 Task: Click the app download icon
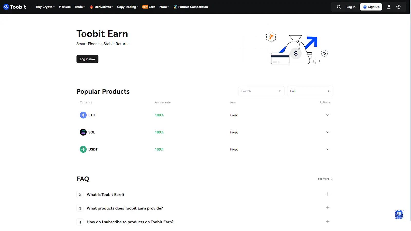point(389,7)
